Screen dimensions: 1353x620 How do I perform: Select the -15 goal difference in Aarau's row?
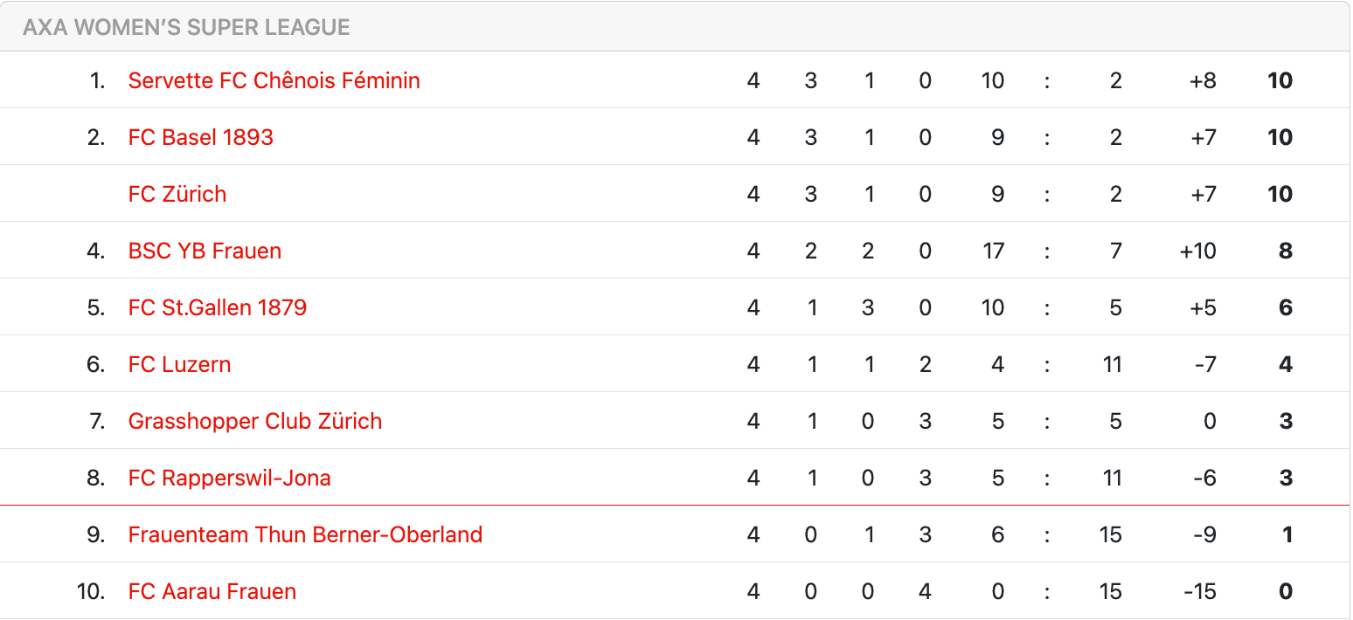1199,591
